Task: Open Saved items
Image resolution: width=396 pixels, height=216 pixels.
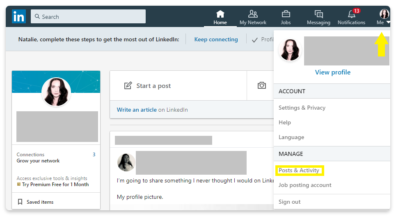Action: pos(40,202)
